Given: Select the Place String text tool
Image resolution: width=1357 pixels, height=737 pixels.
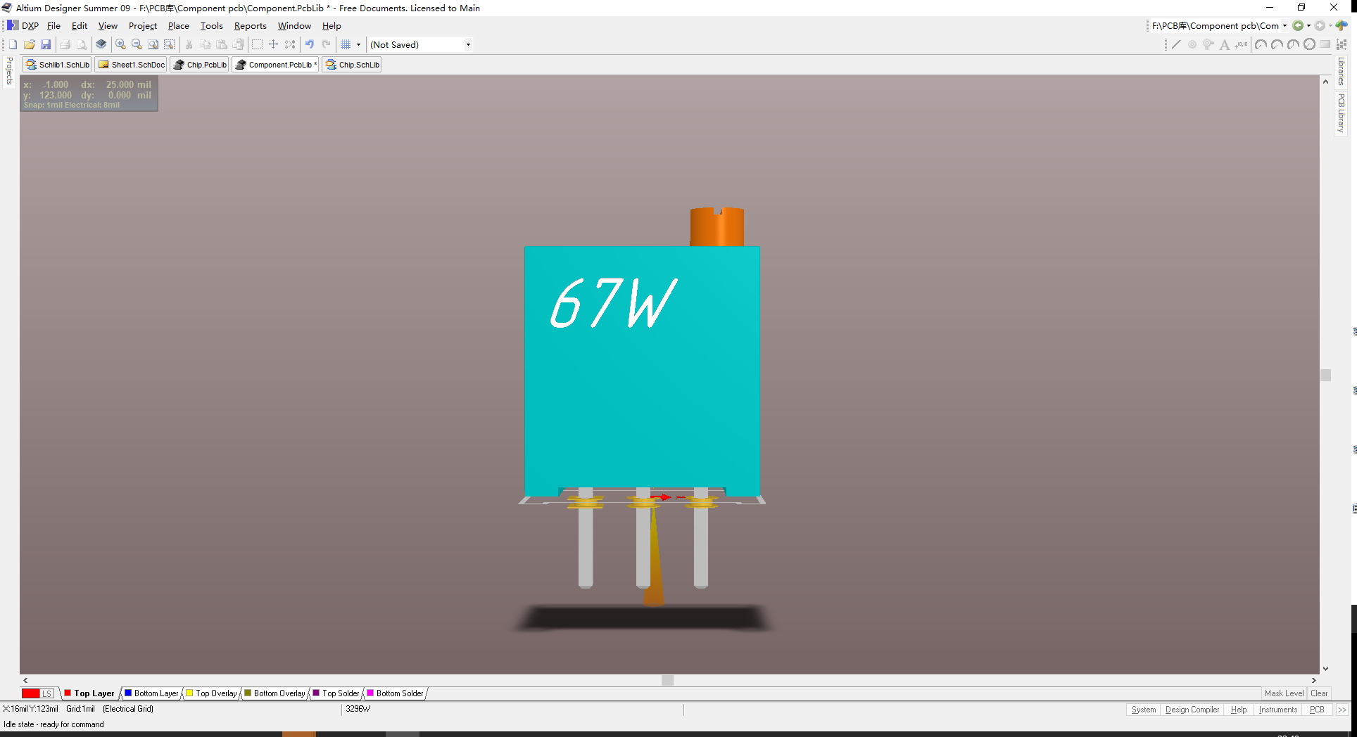Looking at the screenshot, I should pyautogui.click(x=1225, y=44).
